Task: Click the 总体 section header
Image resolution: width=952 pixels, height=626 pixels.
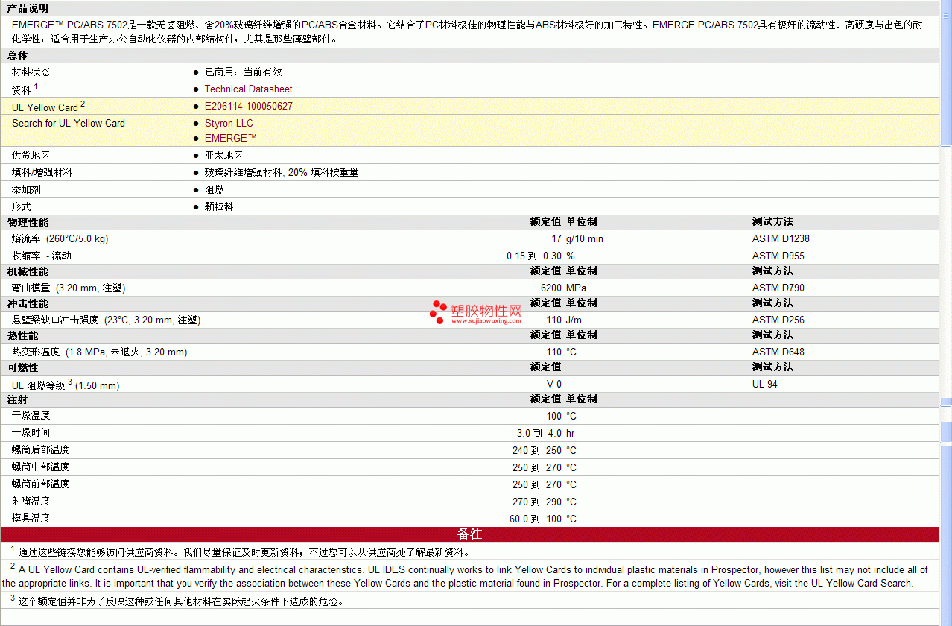Action: (17, 56)
